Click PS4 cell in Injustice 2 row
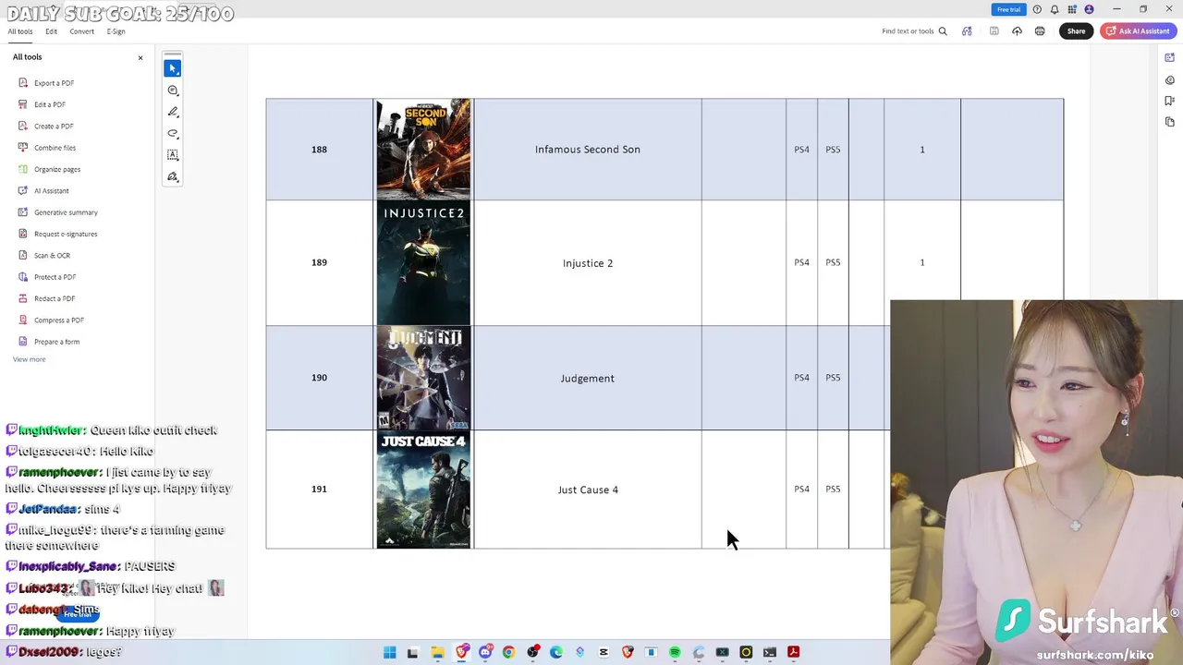 coord(801,263)
